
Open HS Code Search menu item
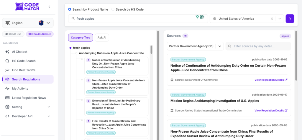point(28,61)
